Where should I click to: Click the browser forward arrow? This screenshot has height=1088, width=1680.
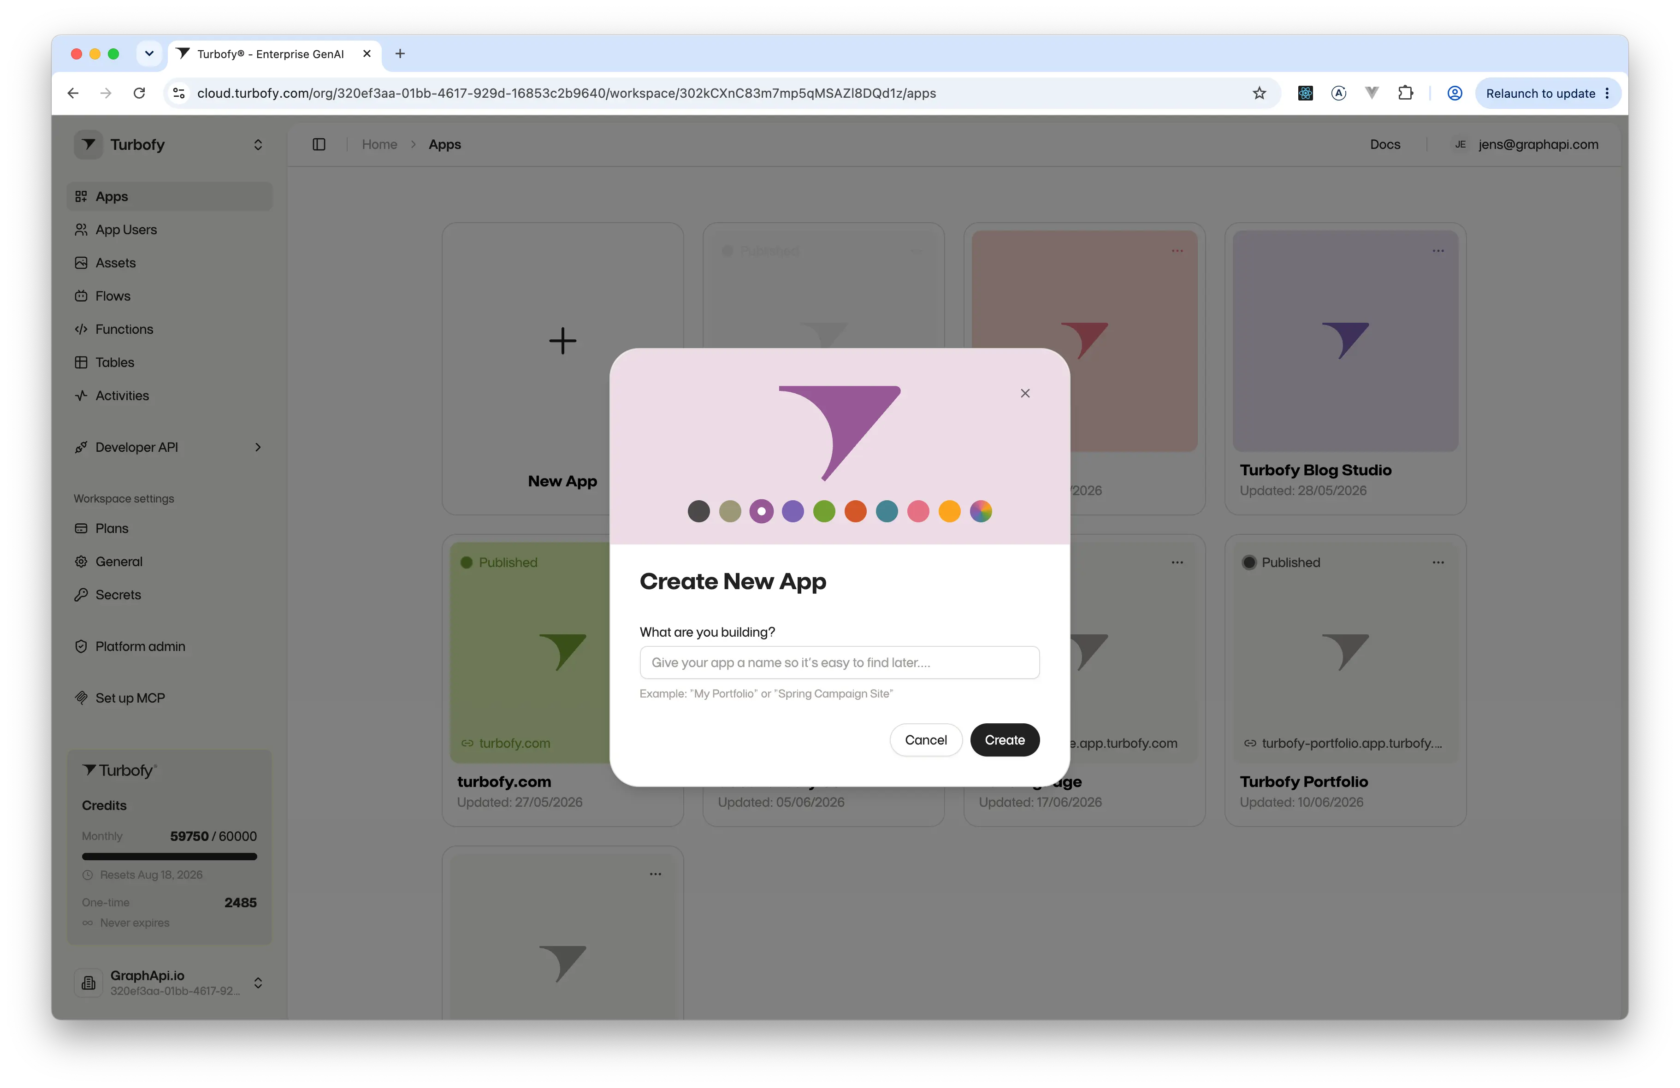click(106, 93)
